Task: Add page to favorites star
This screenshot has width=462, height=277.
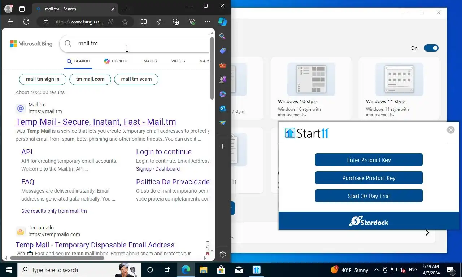Action: point(125,22)
